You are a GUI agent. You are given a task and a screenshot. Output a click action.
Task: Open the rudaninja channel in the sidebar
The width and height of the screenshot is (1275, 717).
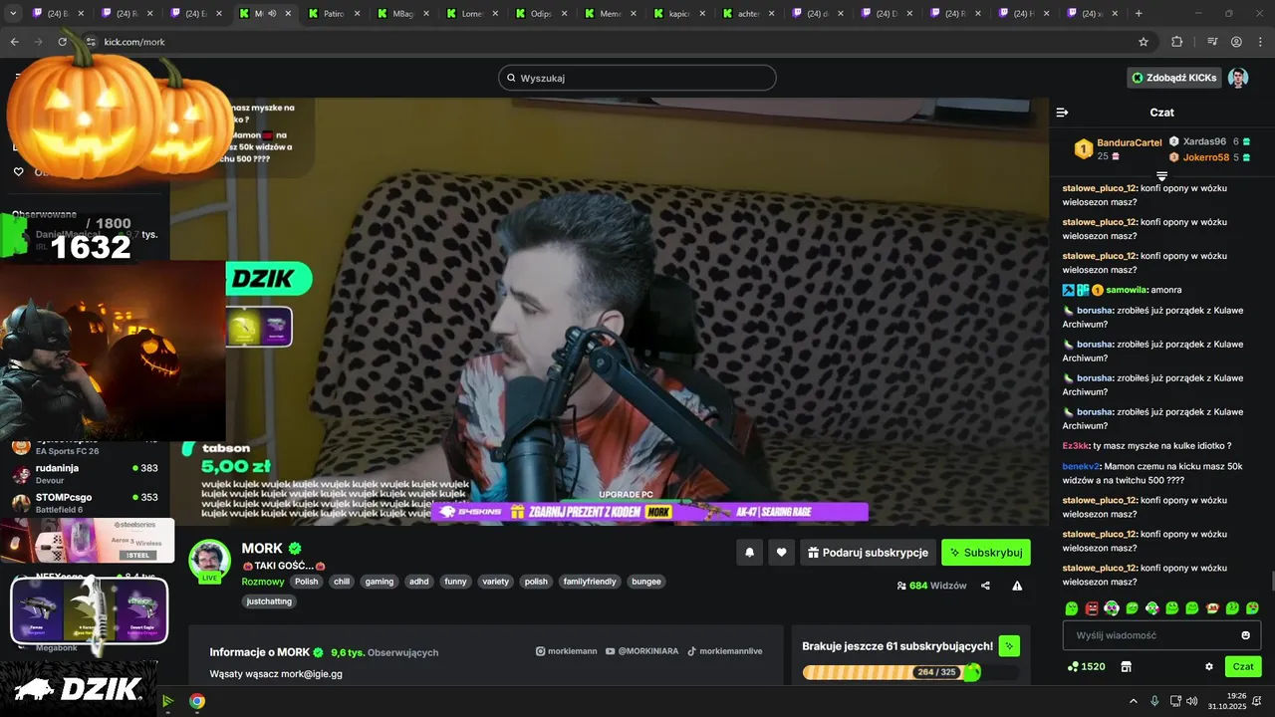(x=87, y=474)
